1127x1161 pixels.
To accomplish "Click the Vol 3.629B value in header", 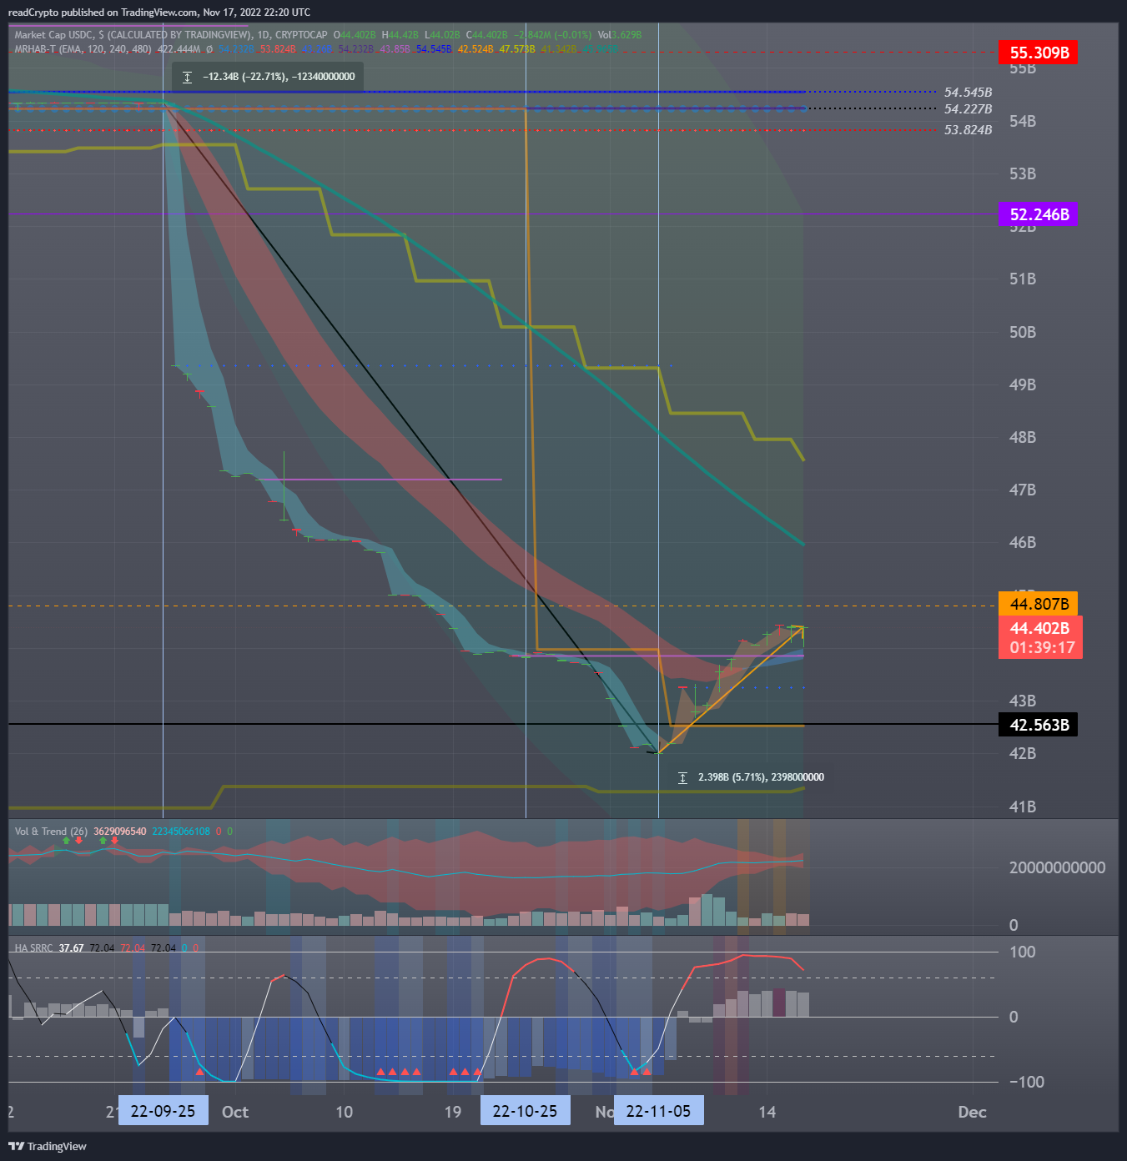I will 620,35.
